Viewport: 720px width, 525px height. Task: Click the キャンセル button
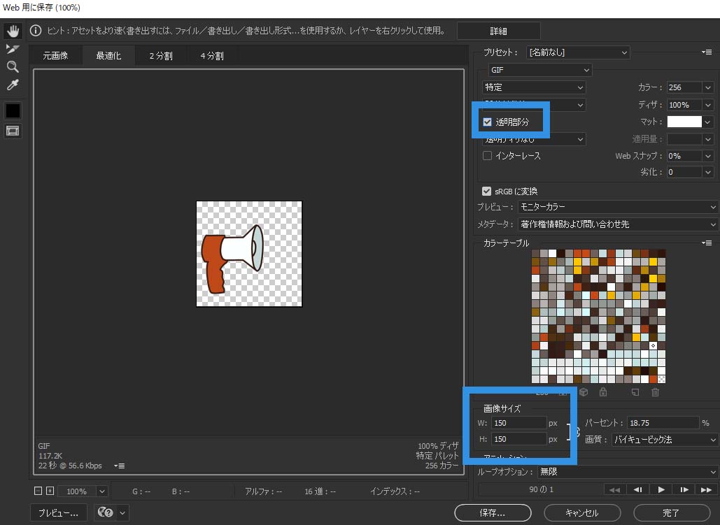581,512
